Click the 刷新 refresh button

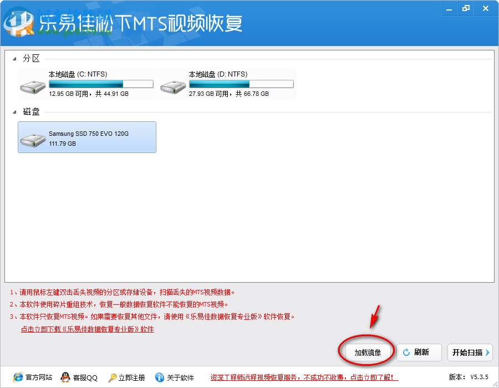pos(419,353)
